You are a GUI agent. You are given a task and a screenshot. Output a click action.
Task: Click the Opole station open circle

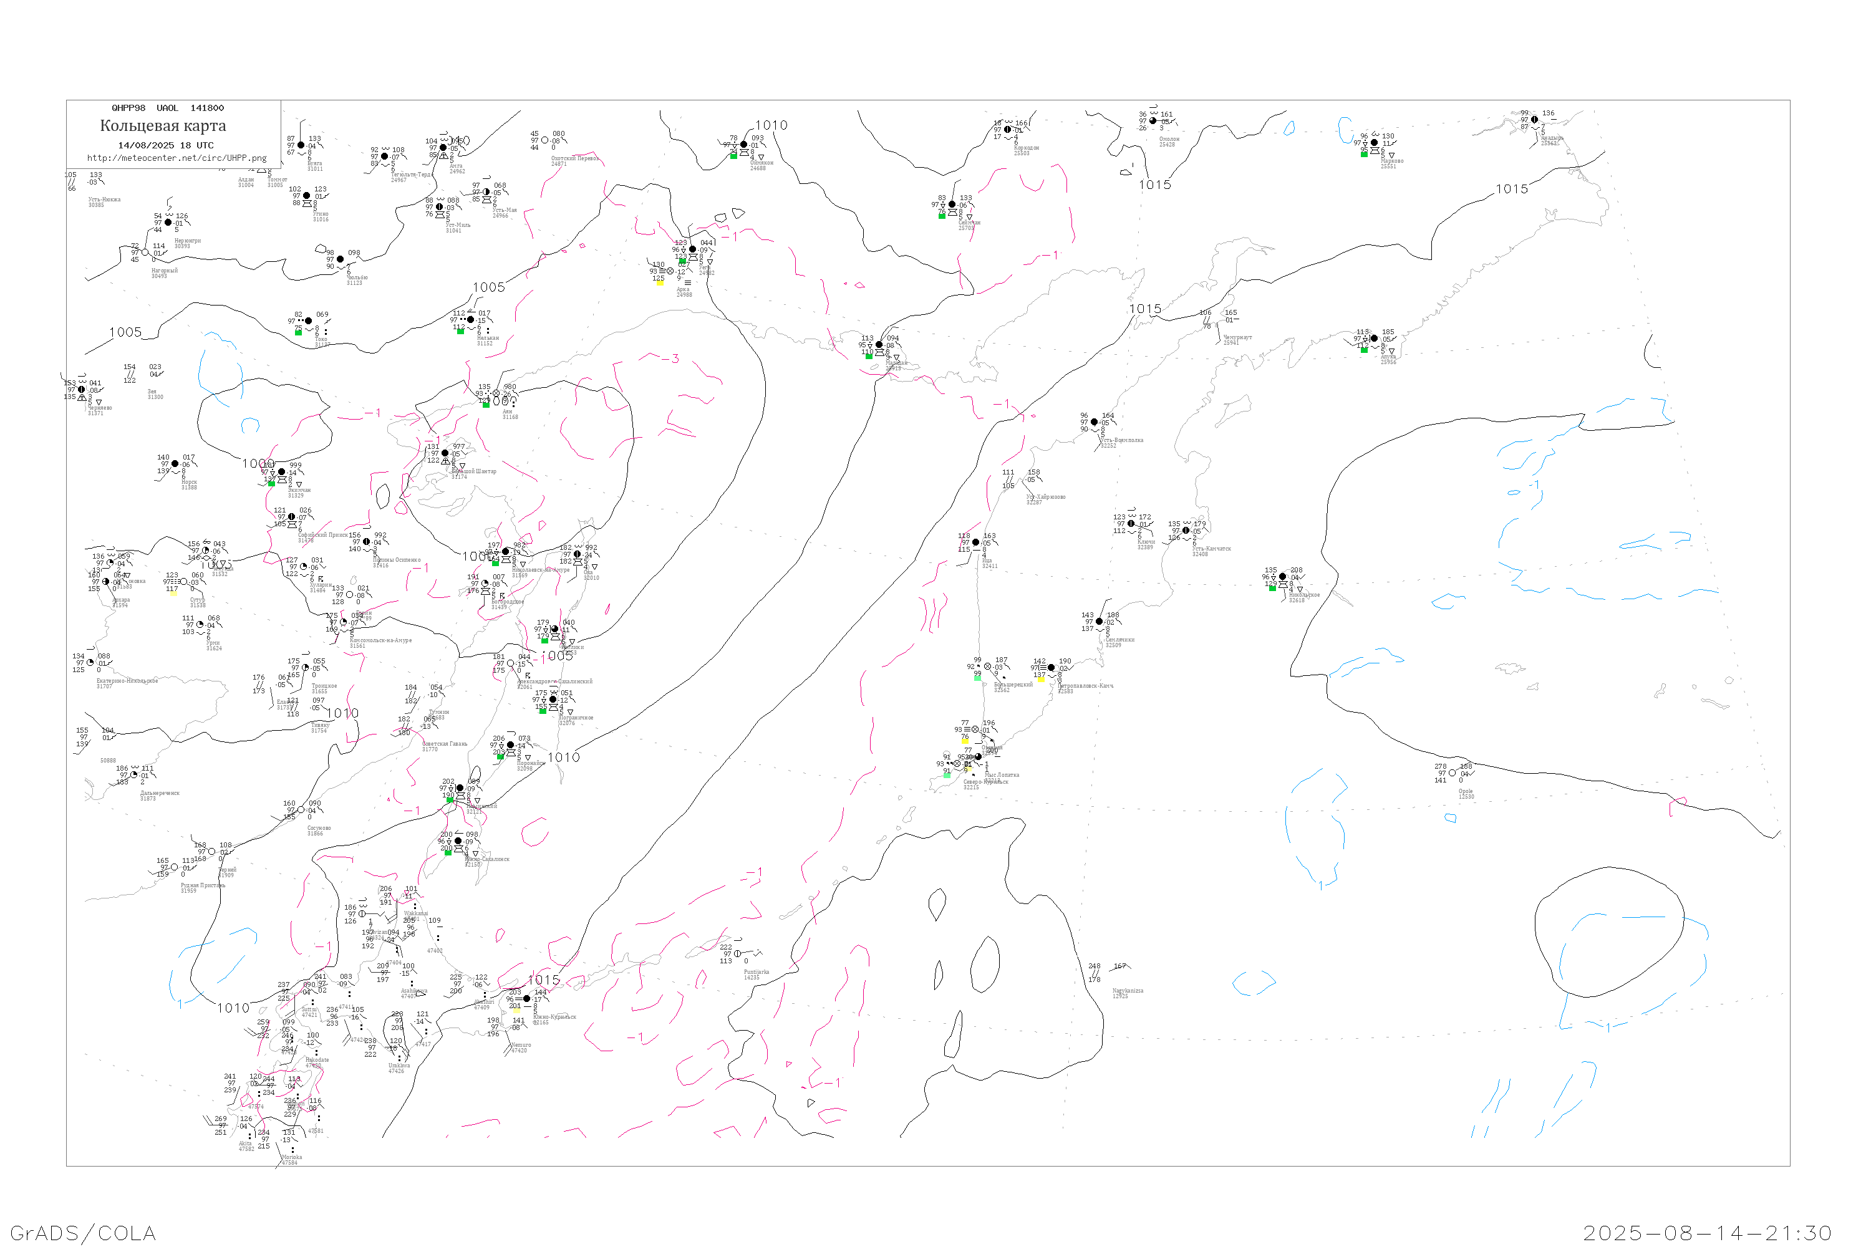click(x=1453, y=773)
